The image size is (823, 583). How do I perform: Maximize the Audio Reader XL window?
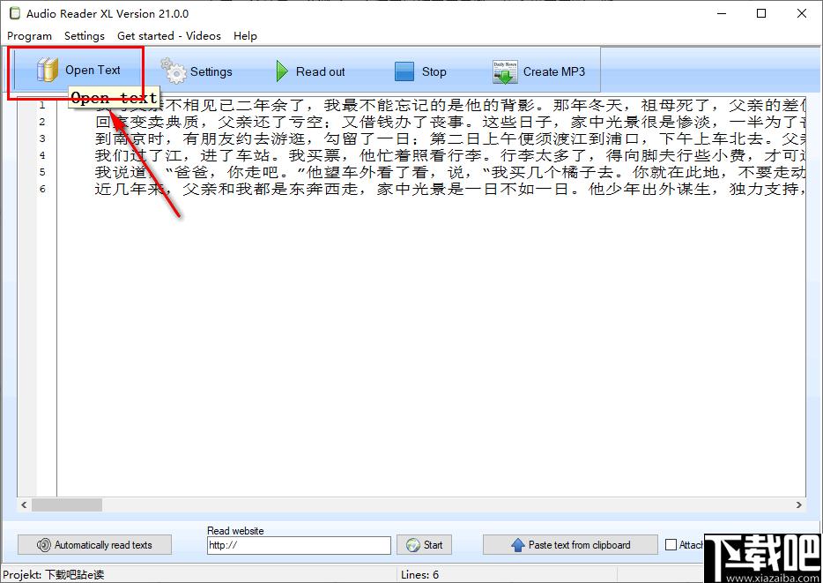click(761, 13)
